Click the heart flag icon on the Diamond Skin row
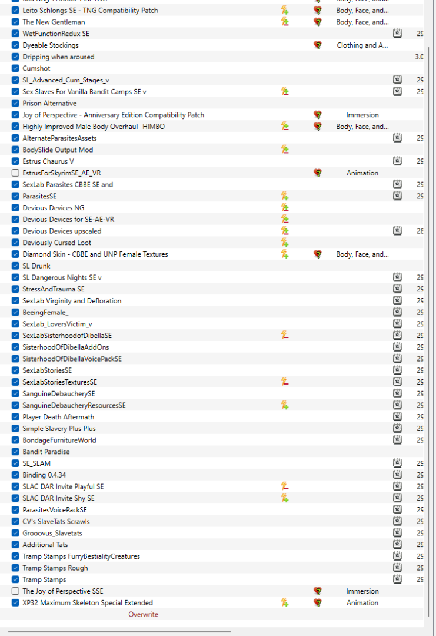Image resolution: width=436 pixels, height=636 pixels. click(x=318, y=254)
